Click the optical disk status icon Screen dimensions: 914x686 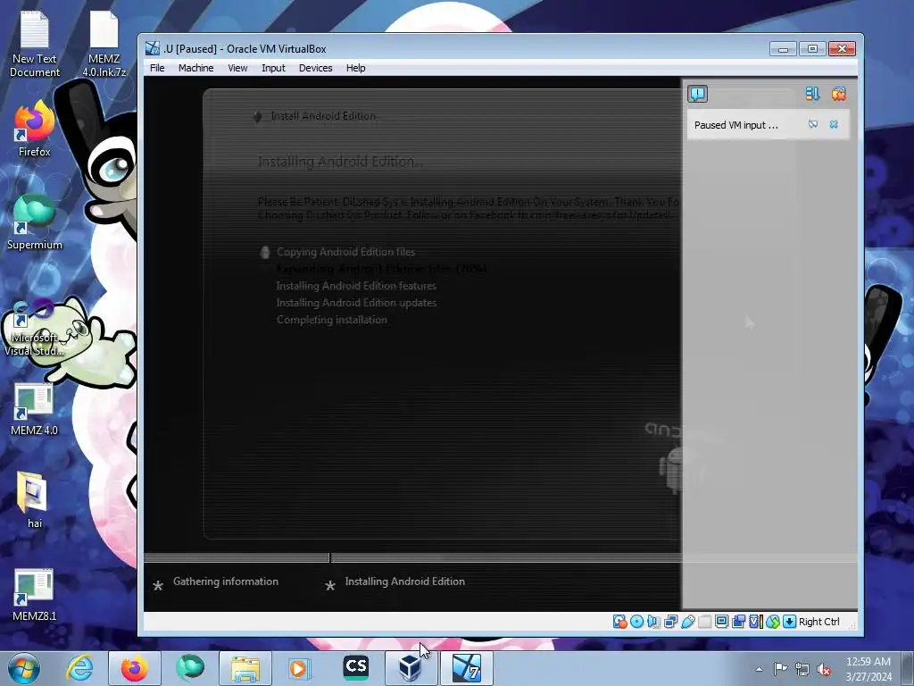pyautogui.click(x=636, y=622)
